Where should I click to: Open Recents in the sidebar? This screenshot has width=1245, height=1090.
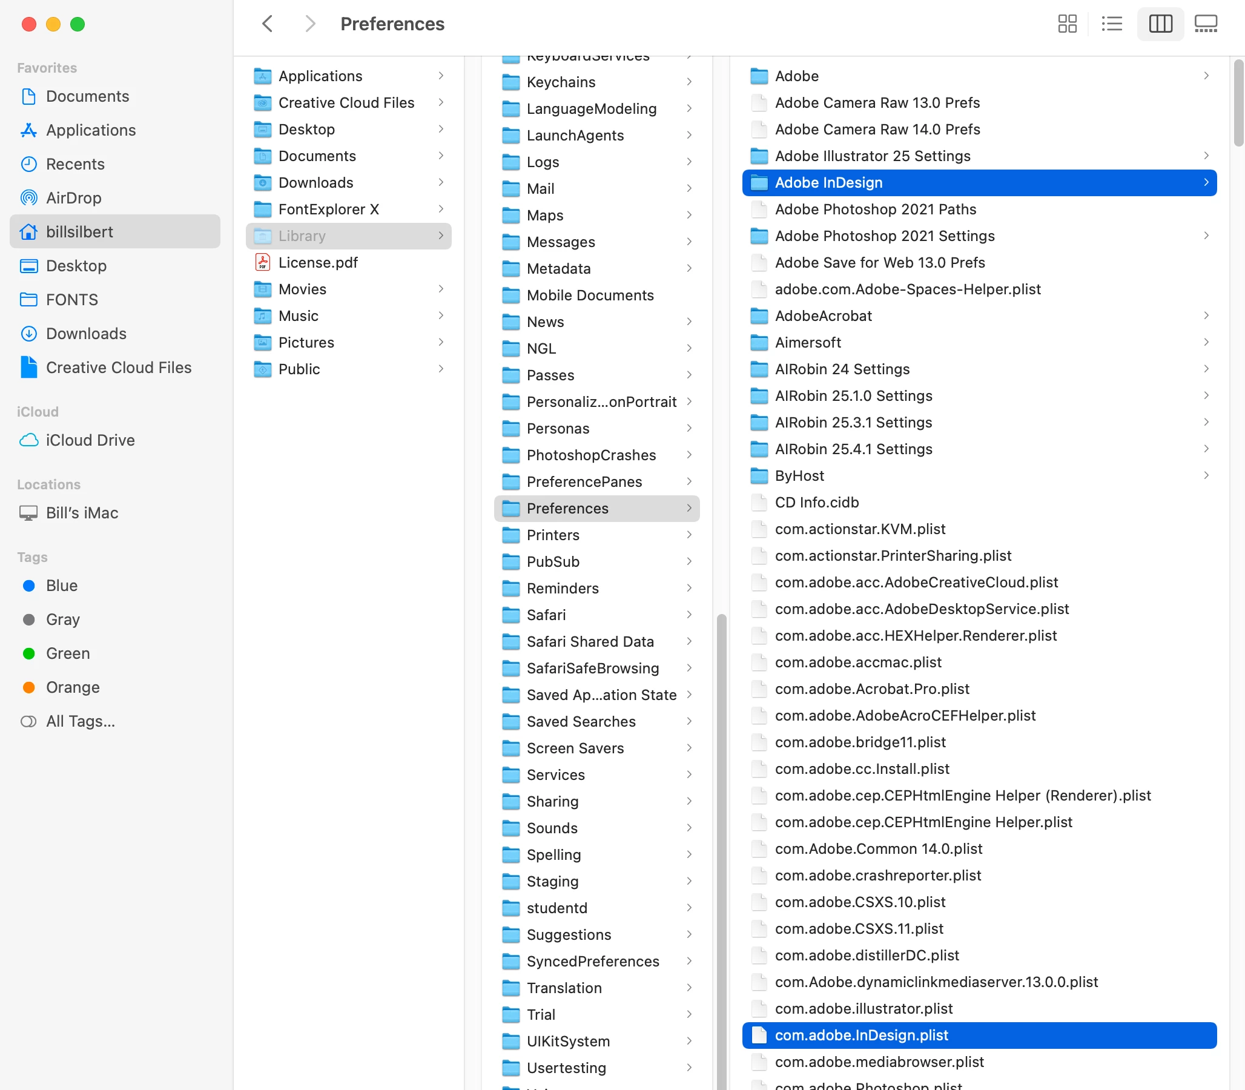pyautogui.click(x=75, y=163)
